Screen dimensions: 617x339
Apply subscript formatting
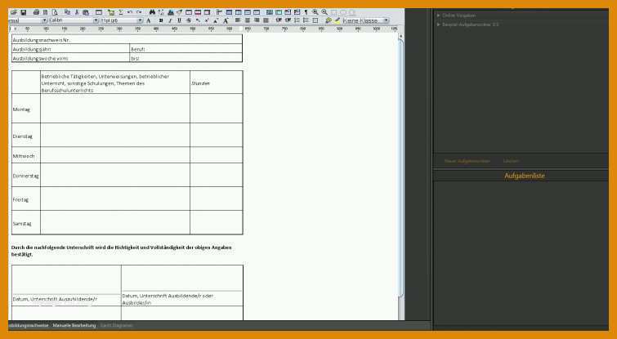[x=198, y=20]
